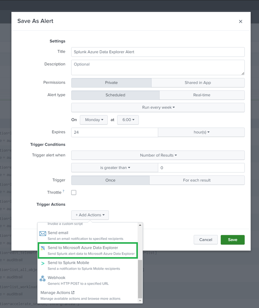Choose Scheduled alert type

pyautogui.click(x=115, y=95)
